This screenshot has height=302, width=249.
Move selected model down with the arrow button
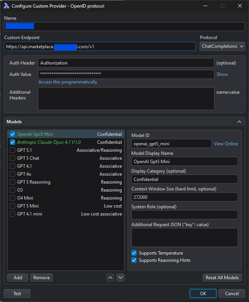click(120, 278)
